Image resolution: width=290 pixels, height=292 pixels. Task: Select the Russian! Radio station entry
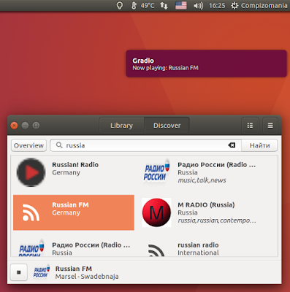click(74, 172)
